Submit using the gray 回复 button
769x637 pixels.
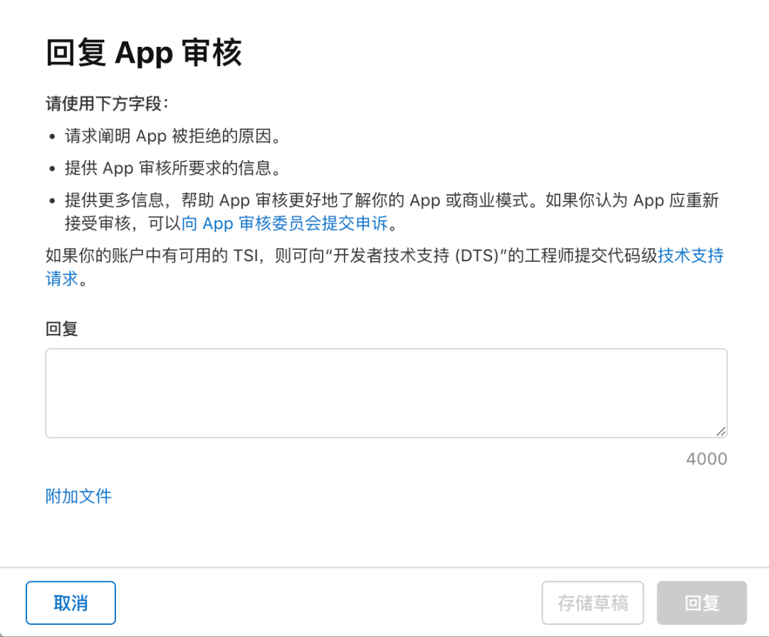[x=702, y=603]
